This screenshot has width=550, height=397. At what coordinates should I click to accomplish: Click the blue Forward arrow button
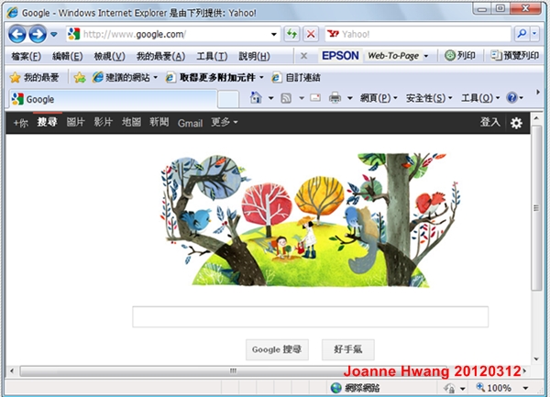click(x=38, y=34)
